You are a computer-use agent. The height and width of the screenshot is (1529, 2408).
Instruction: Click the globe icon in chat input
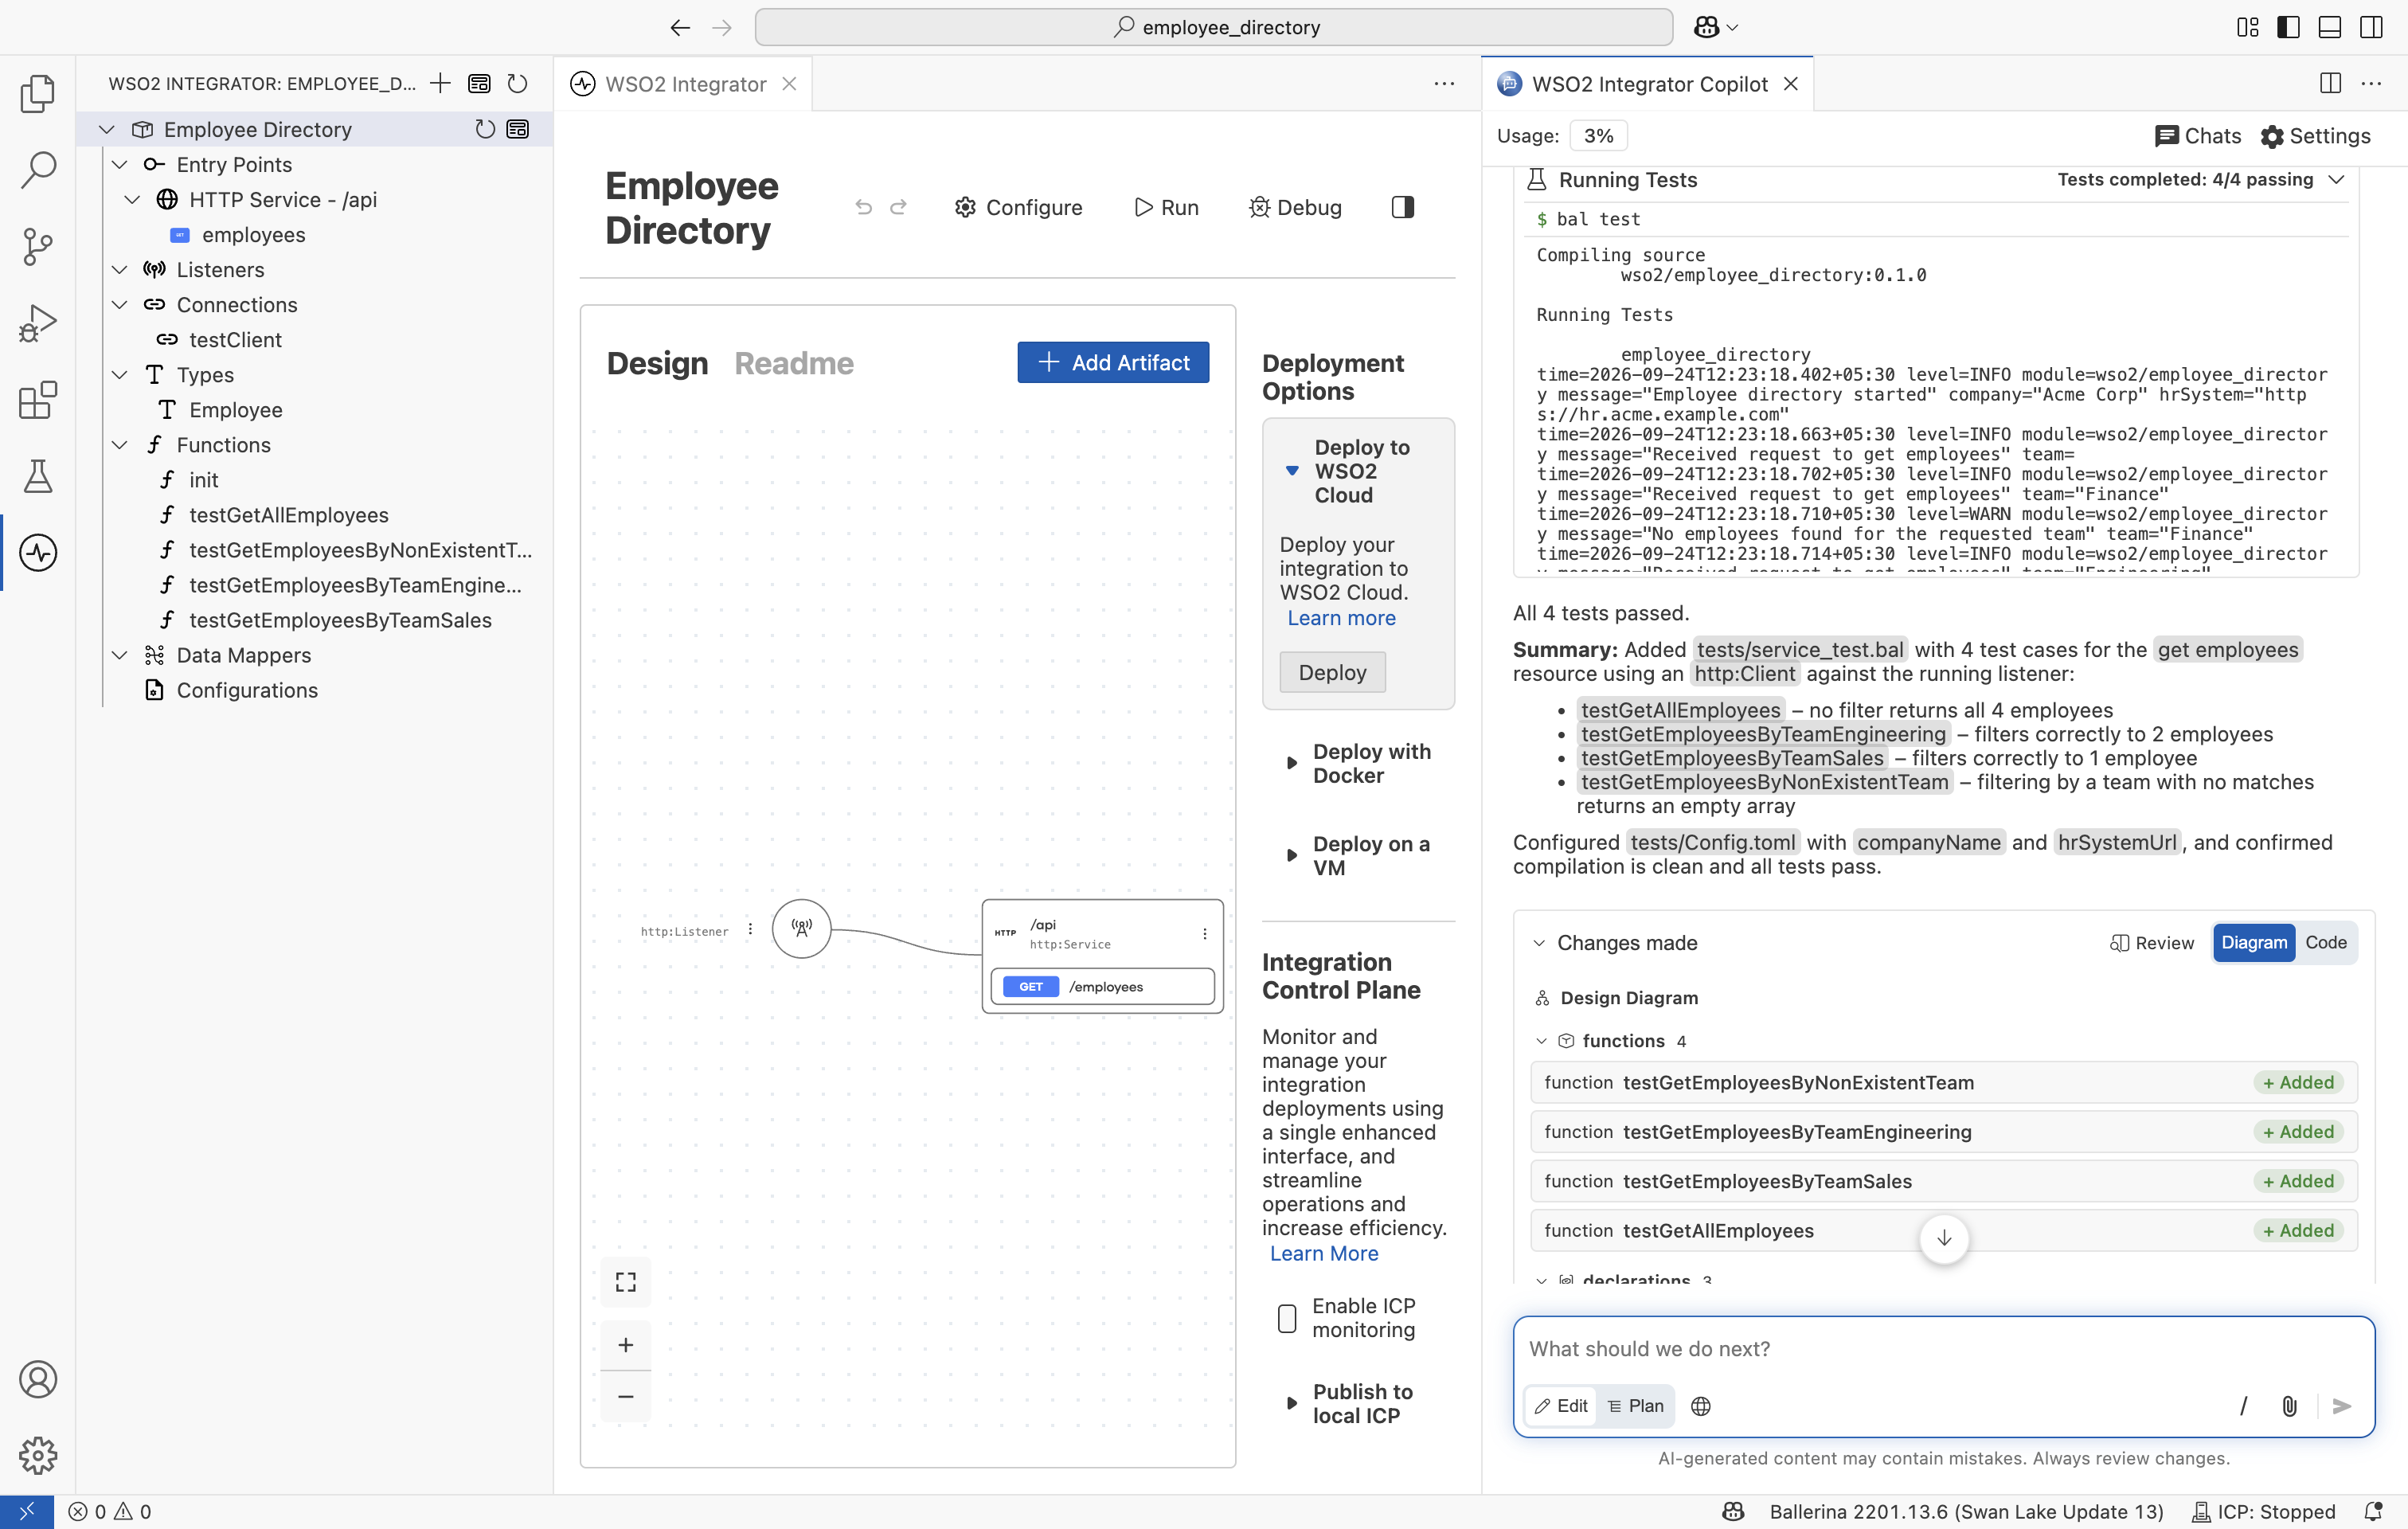[x=1700, y=1406]
